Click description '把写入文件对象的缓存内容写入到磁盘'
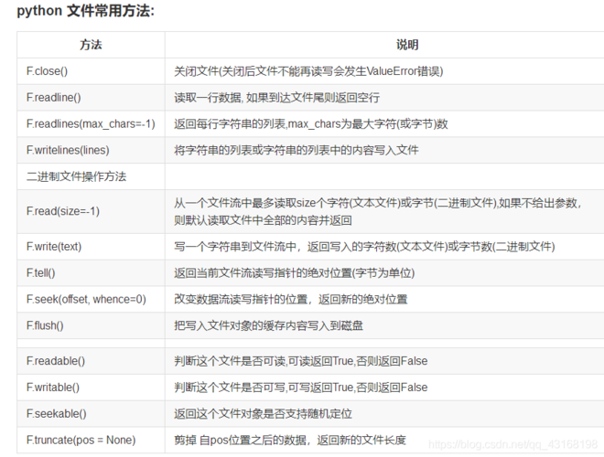This screenshot has height=457, width=604. 268,325
